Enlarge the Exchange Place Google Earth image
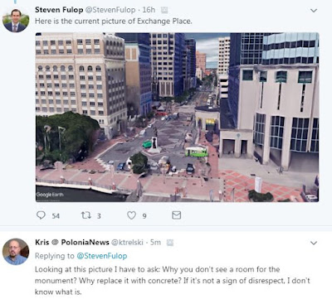The image size is (332, 299). pyautogui.click(x=177, y=118)
